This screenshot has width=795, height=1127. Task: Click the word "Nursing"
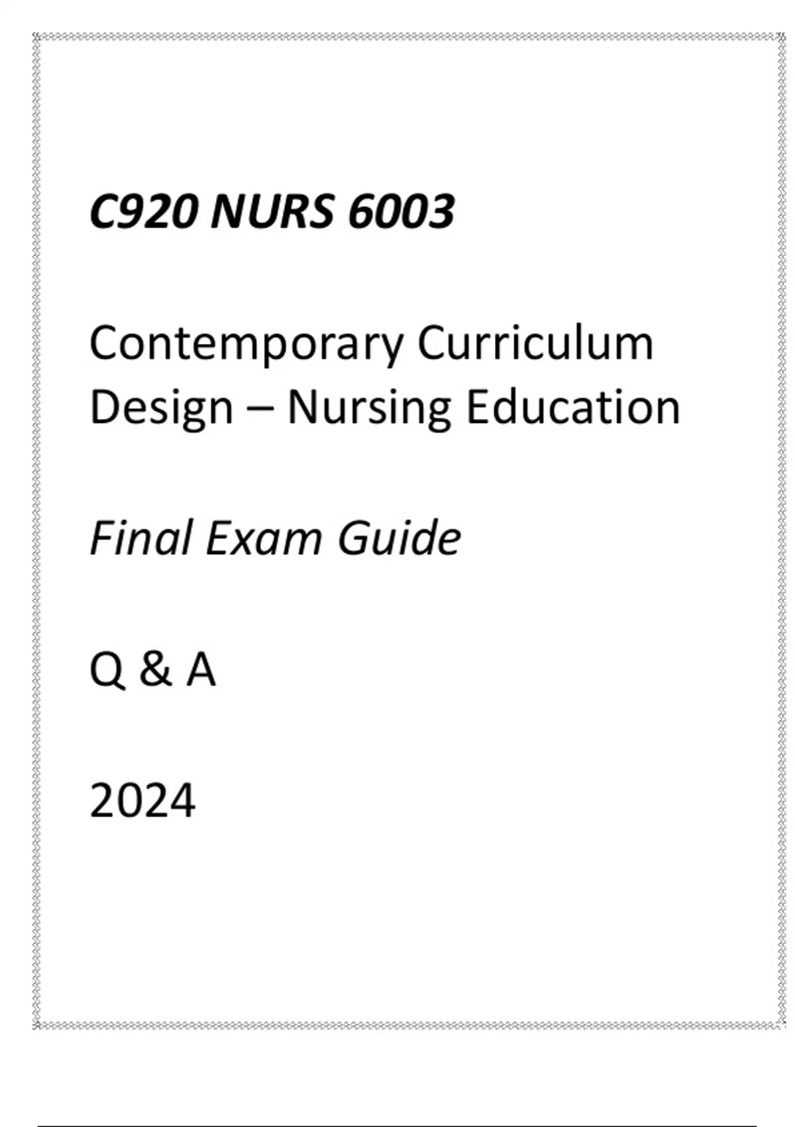pos(368,407)
